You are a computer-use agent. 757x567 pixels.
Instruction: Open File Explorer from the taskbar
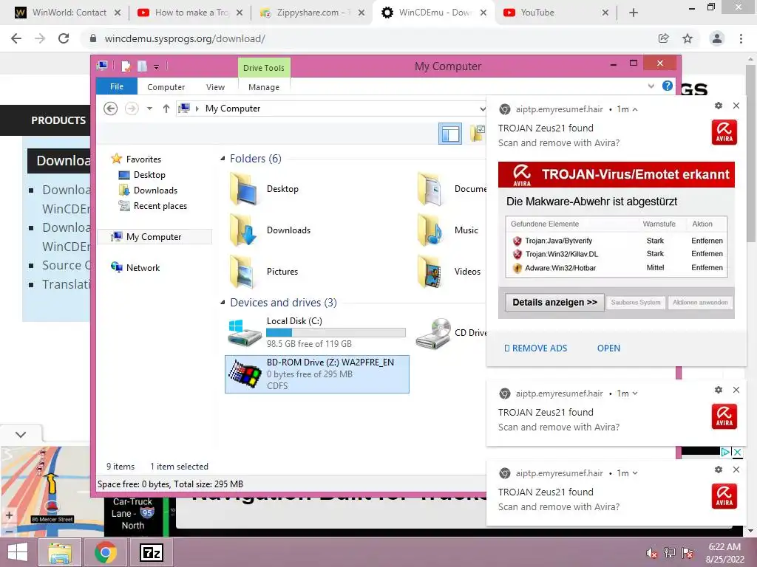click(59, 552)
